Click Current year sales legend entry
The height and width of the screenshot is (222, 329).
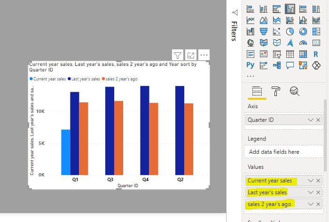pyautogui.click(x=47, y=79)
